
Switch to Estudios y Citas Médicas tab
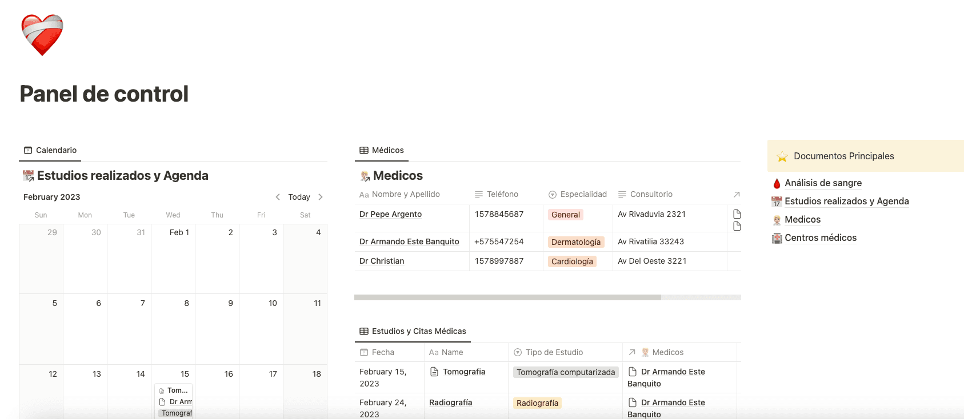click(413, 332)
